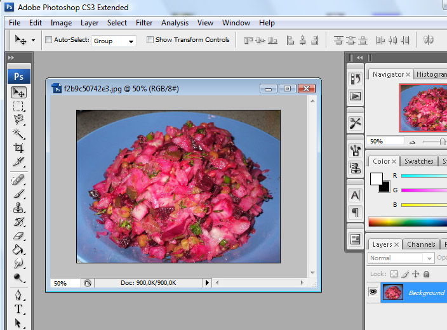
Task: Hide the Background layer eye icon
Action: [373, 291]
